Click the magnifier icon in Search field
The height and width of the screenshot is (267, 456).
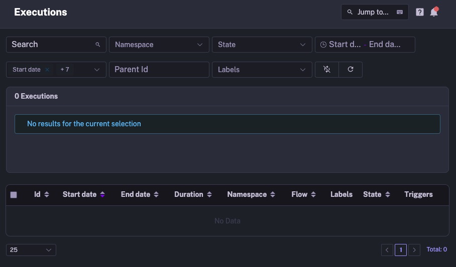click(98, 45)
